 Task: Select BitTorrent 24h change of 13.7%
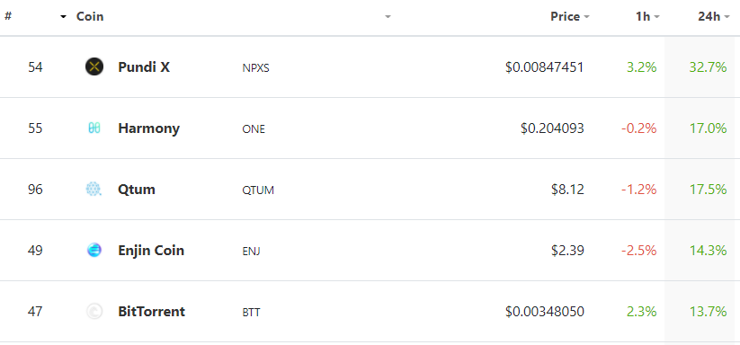click(x=708, y=312)
